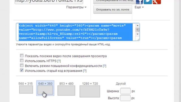Open help link next to старый код option

(85, 71)
